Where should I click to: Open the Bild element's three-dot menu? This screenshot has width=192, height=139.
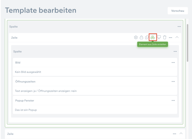[x=173, y=62]
